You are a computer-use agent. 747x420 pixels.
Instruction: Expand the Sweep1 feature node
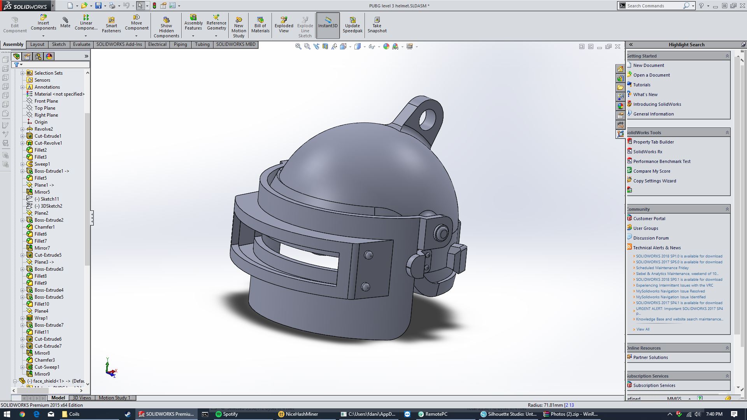click(22, 164)
